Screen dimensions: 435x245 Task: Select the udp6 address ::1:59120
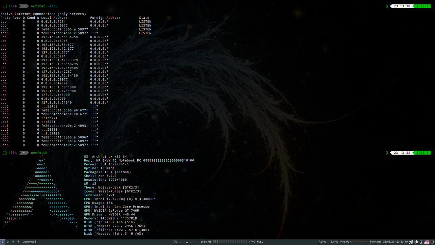pyautogui.click(x=50, y=133)
